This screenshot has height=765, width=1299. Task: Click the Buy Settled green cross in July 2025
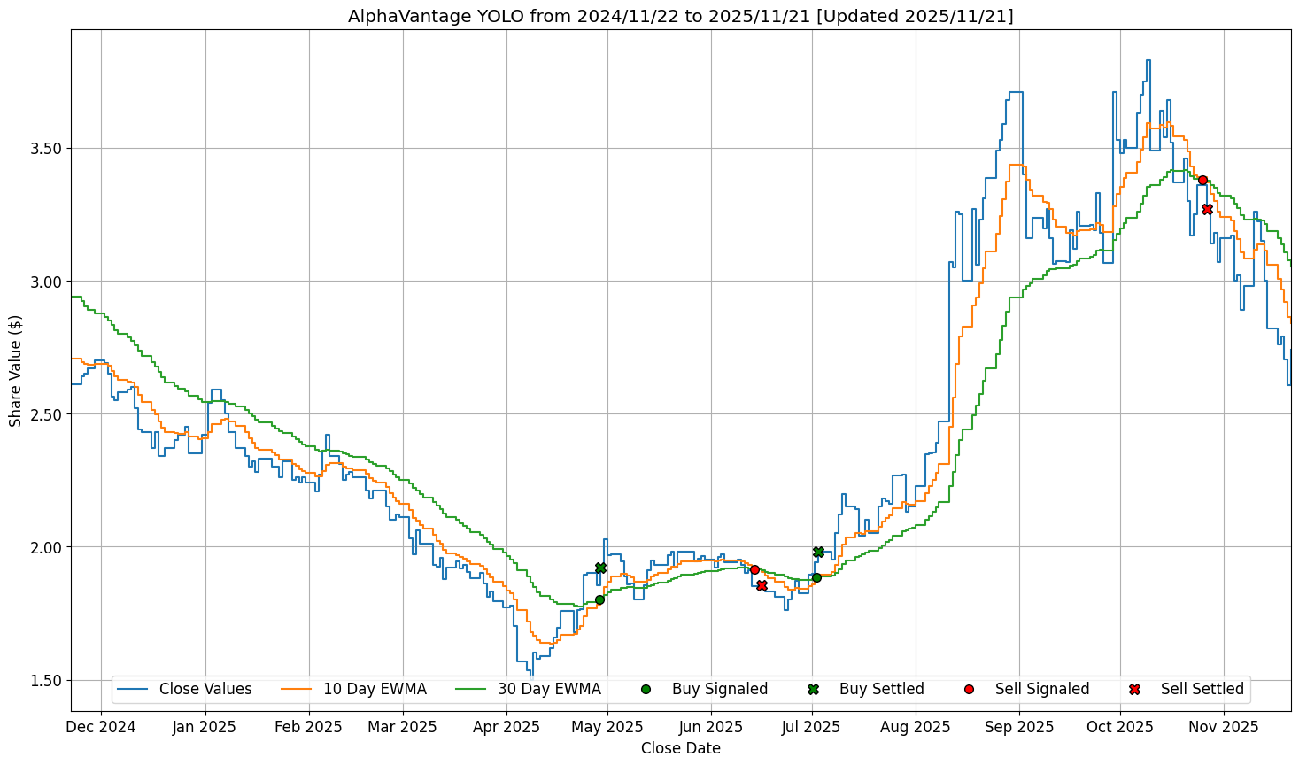(x=818, y=552)
